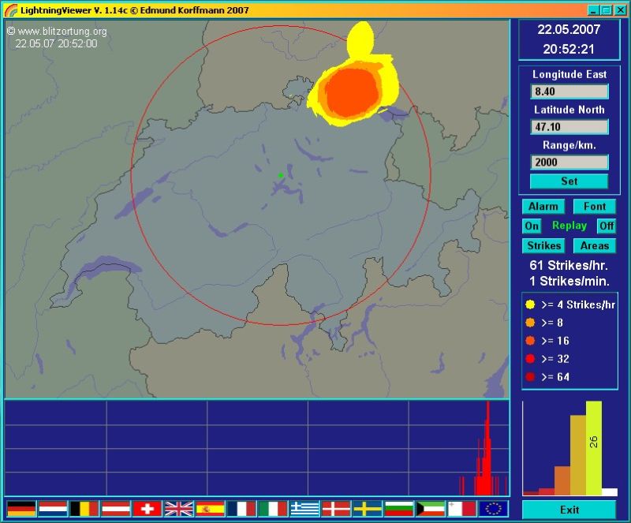631x523 pixels.
Task: Click the green Replay label
Action: pos(569,226)
